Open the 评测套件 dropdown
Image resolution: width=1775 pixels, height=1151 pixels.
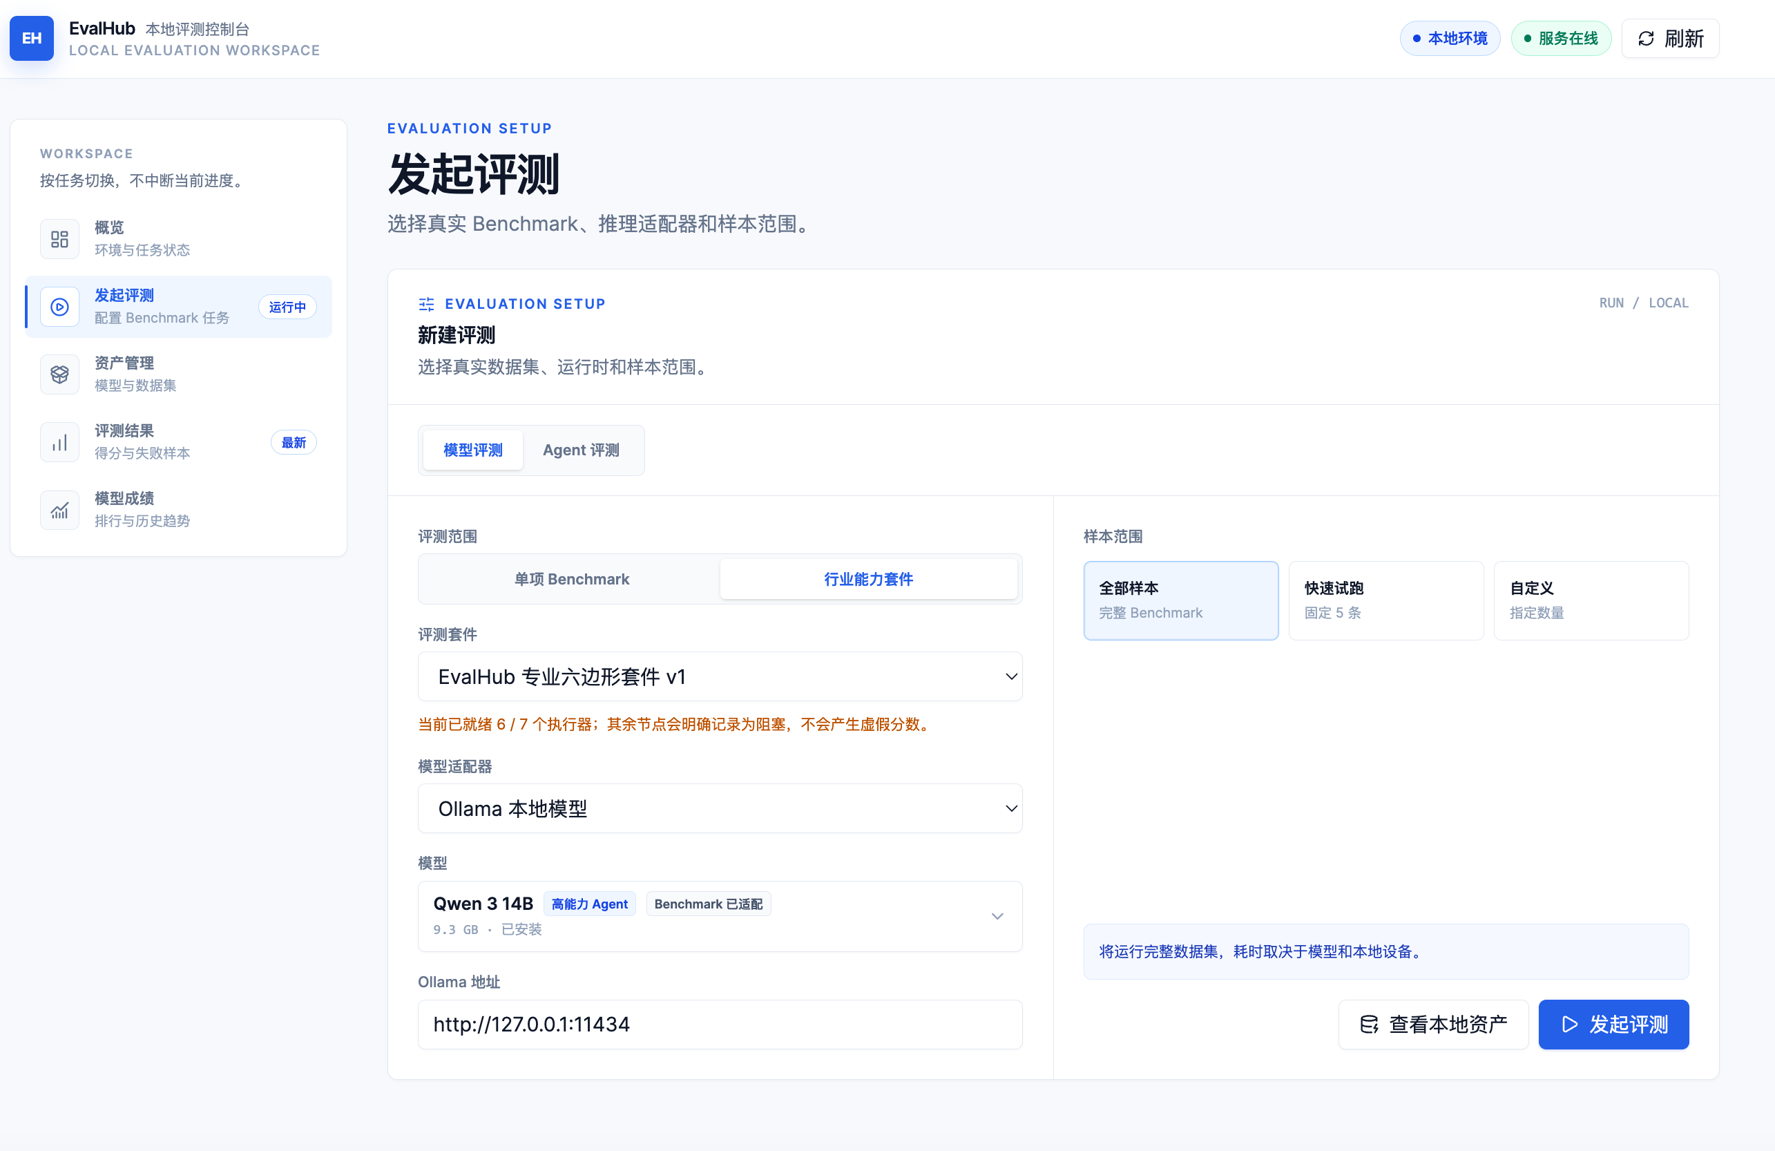[x=720, y=676]
